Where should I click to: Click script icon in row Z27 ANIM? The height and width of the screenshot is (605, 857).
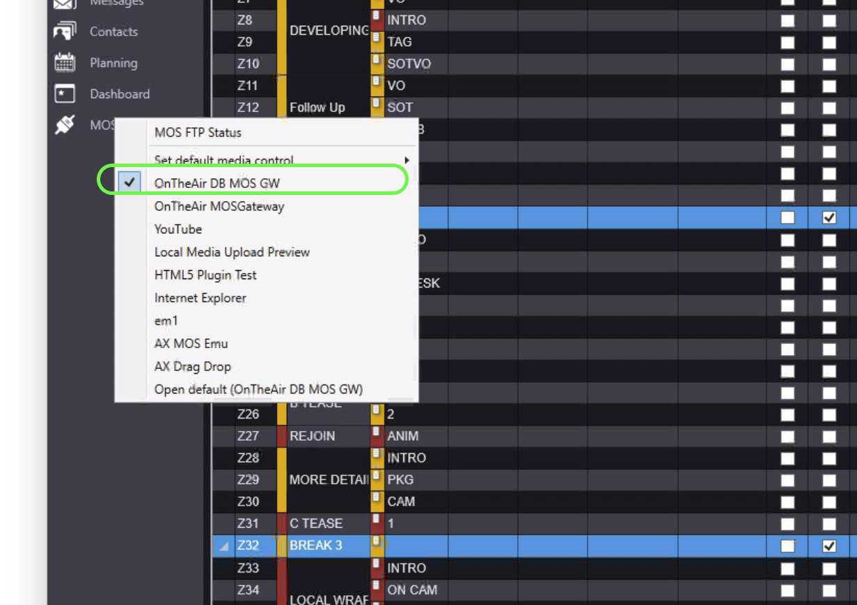click(x=377, y=433)
